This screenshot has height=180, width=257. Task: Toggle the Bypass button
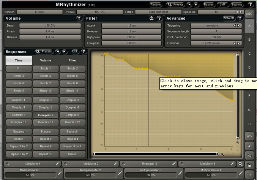(x=208, y=5)
